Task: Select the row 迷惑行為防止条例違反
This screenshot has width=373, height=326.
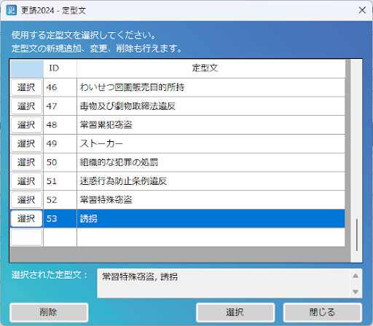Action: click(211, 181)
